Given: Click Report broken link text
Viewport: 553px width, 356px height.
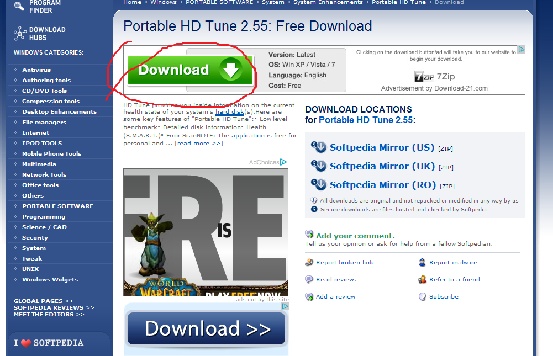Looking at the screenshot, I should (345, 262).
